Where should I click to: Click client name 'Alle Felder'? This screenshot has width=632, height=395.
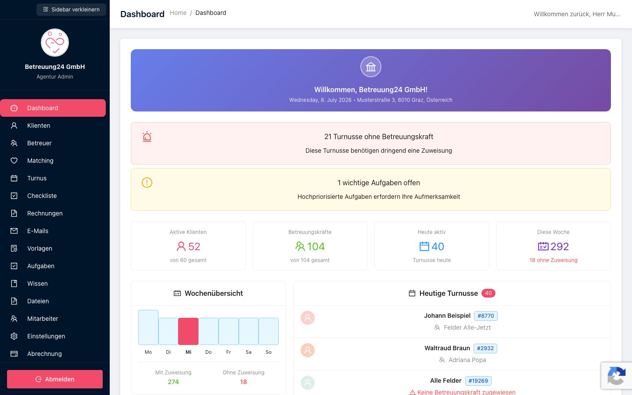446,381
